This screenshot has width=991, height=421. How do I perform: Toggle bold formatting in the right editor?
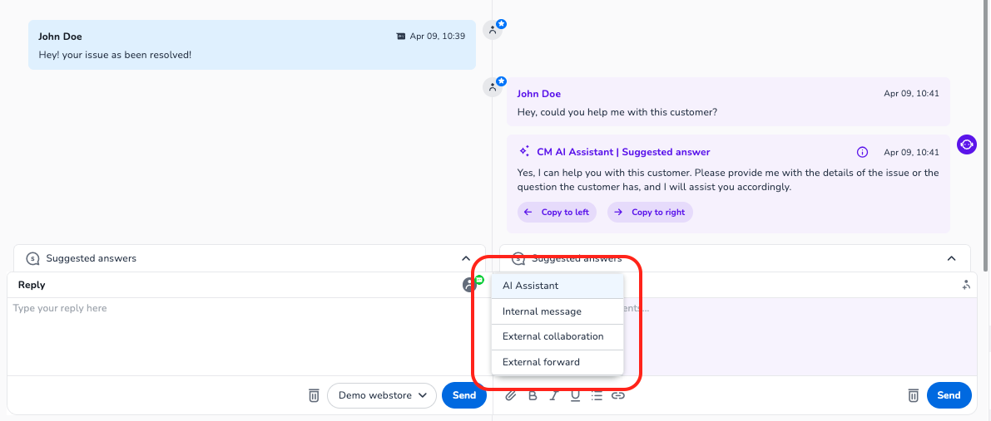(x=533, y=395)
